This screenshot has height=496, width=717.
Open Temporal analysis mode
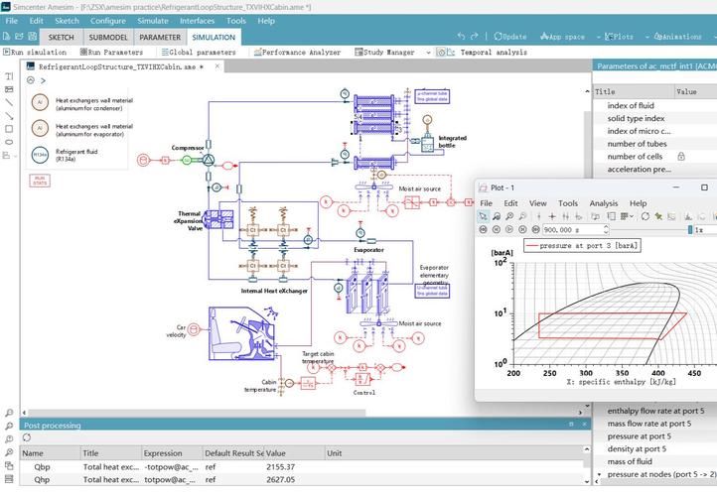tap(487, 52)
